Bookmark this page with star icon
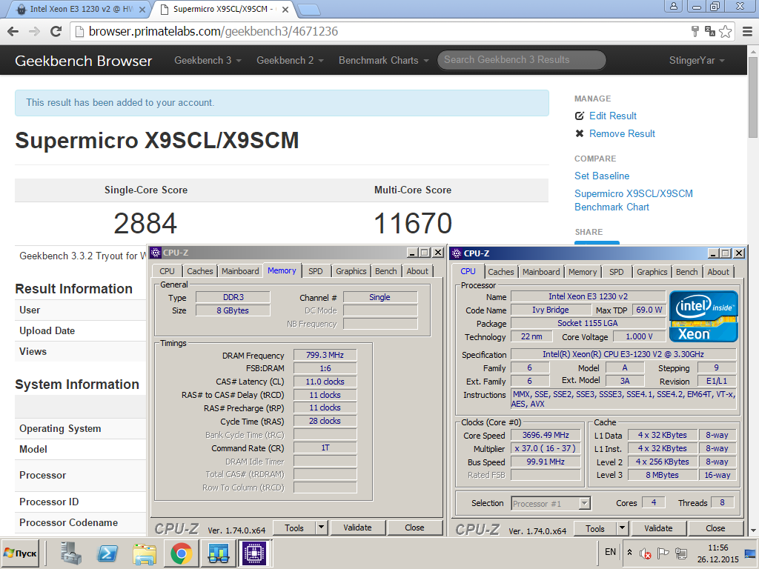Image resolution: width=759 pixels, height=569 pixels. [x=725, y=31]
